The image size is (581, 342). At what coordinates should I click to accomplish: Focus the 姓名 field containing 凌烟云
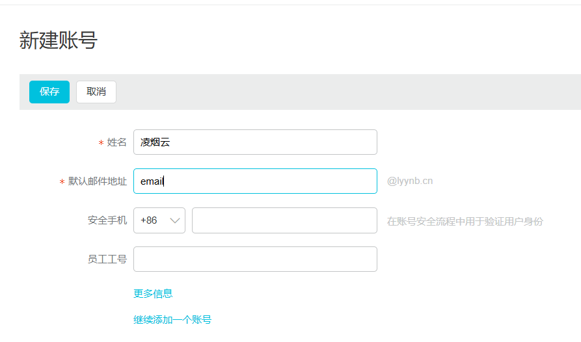(x=255, y=142)
